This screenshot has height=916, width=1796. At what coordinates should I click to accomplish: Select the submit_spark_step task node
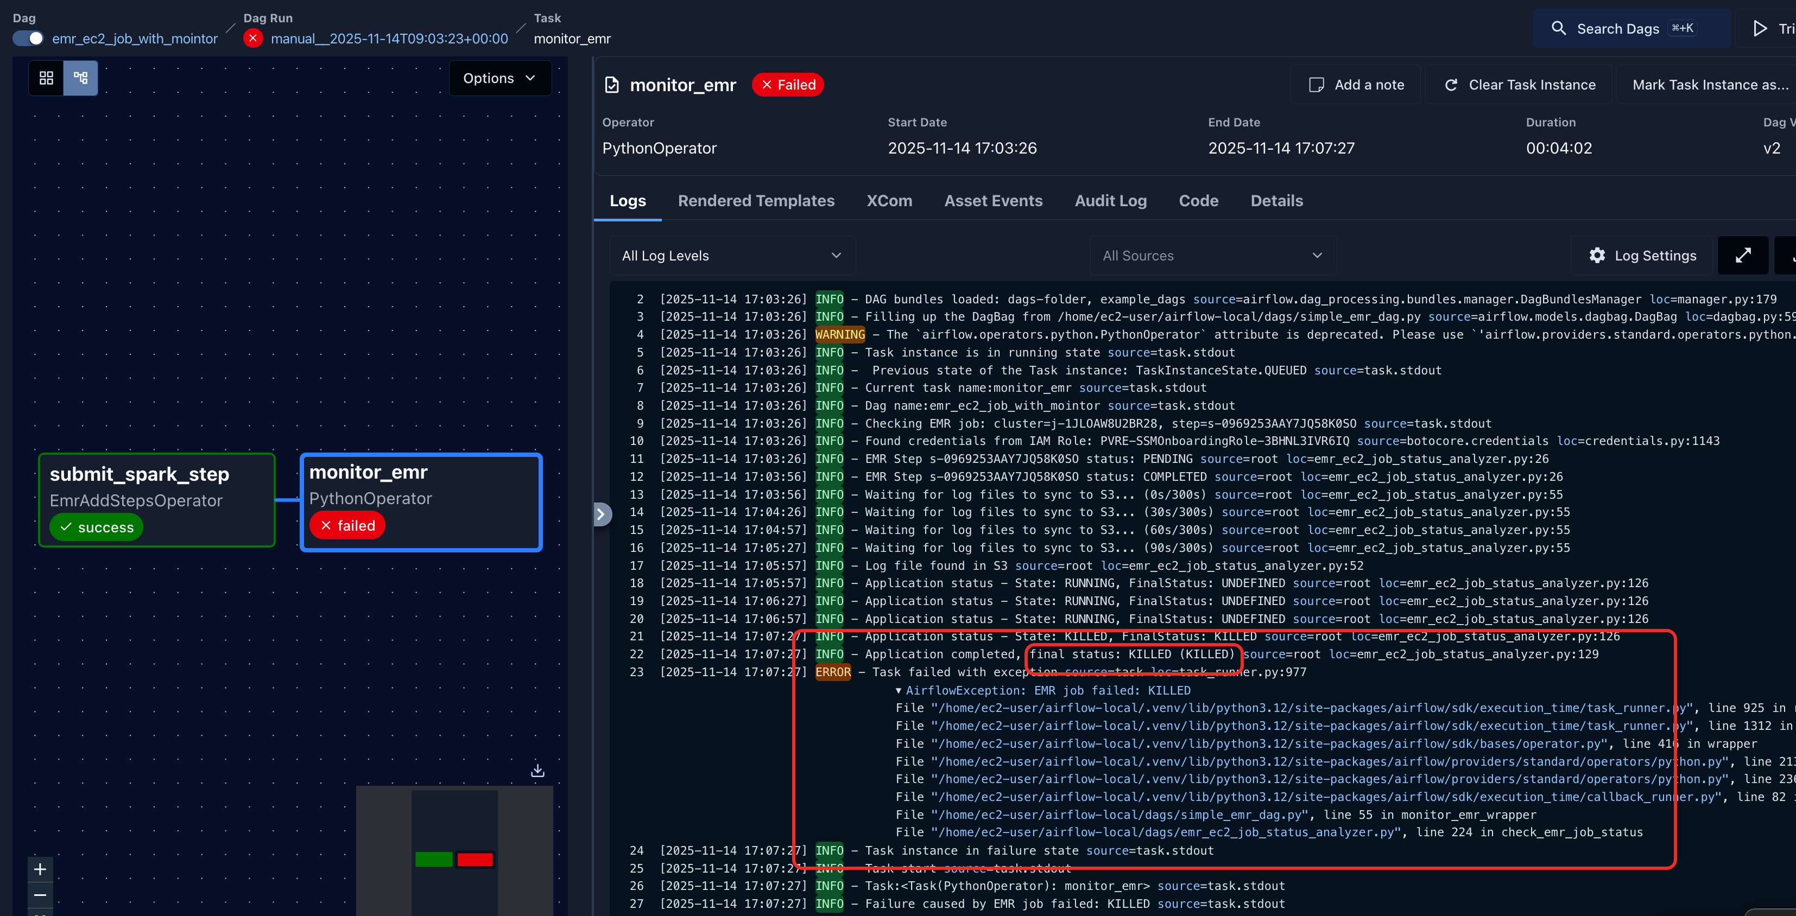(x=157, y=499)
